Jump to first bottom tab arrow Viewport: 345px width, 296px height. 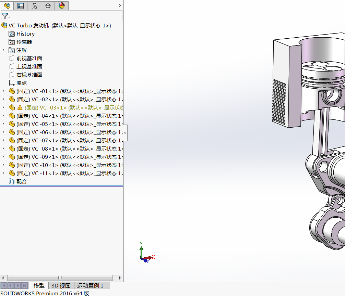click(4, 285)
